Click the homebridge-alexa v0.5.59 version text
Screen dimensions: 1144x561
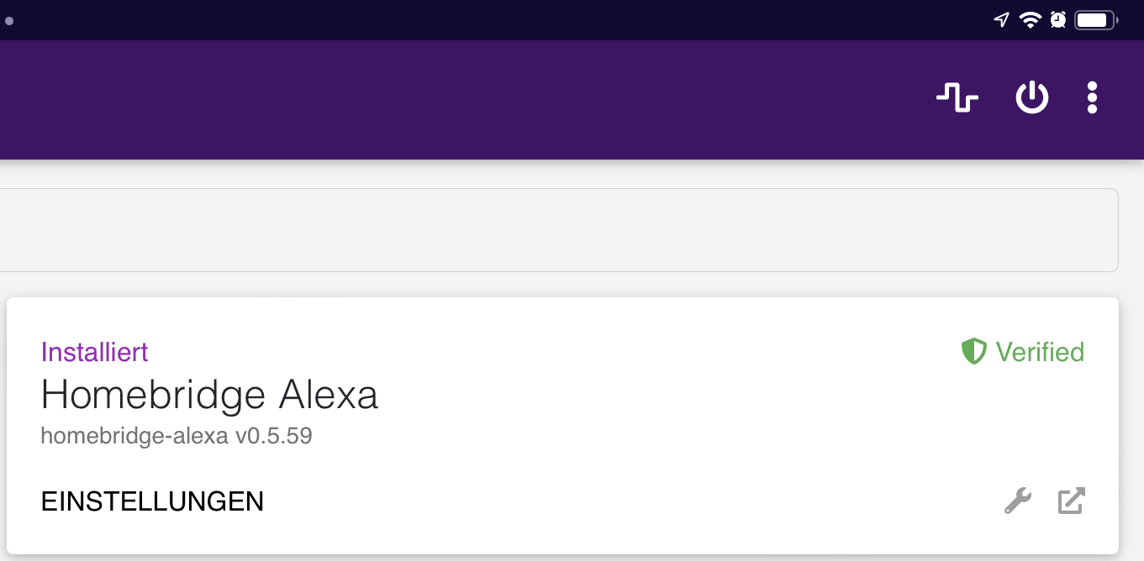coord(177,437)
